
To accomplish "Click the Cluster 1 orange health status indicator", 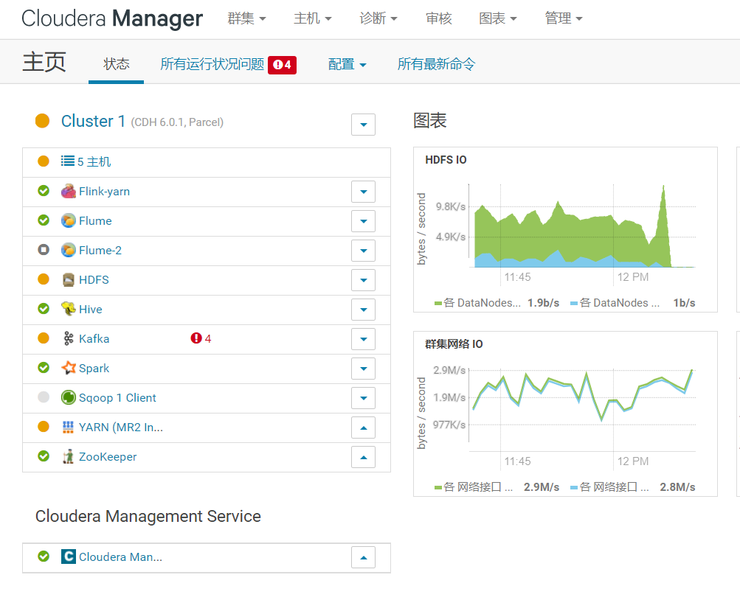I will point(43,121).
